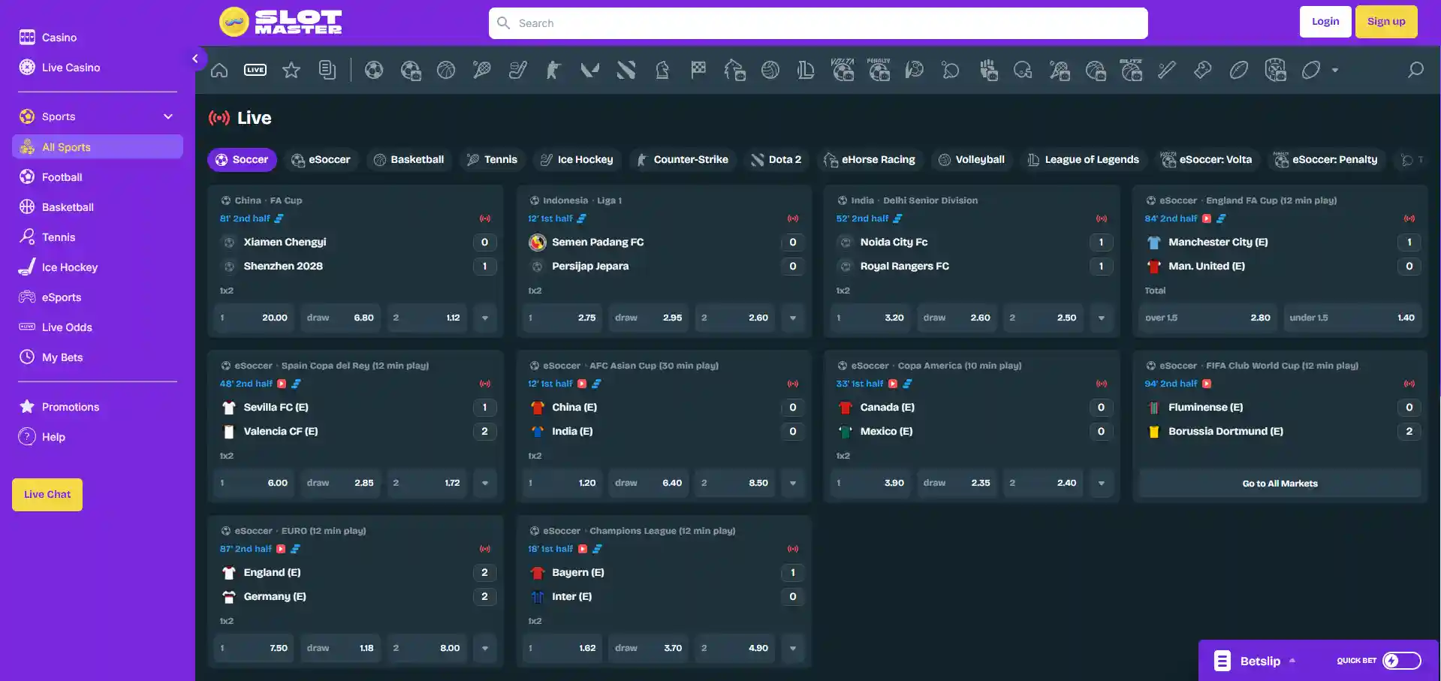Switch to the eSoccer live tab
The width and height of the screenshot is (1441, 681).
[x=321, y=160]
